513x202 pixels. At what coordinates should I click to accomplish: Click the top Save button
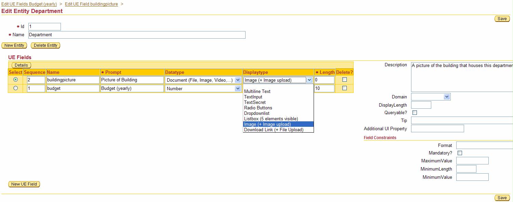pos(502,19)
